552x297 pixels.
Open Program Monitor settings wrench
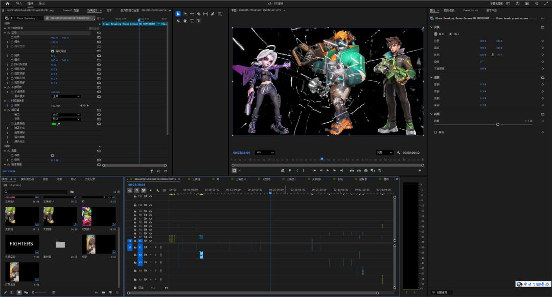tap(399, 153)
